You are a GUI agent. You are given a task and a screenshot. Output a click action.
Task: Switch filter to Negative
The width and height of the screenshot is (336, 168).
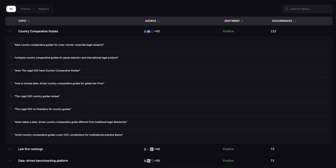coord(43,9)
